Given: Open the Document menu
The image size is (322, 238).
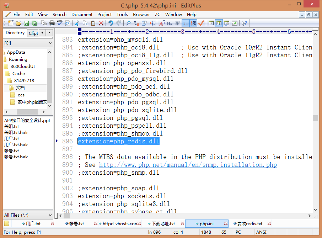Looking at the screenshot, I should pyautogui.click(x=82, y=15).
